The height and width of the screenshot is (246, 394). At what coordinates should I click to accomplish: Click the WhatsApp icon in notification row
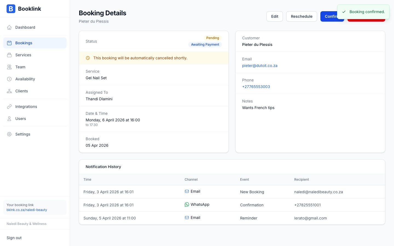point(187,204)
